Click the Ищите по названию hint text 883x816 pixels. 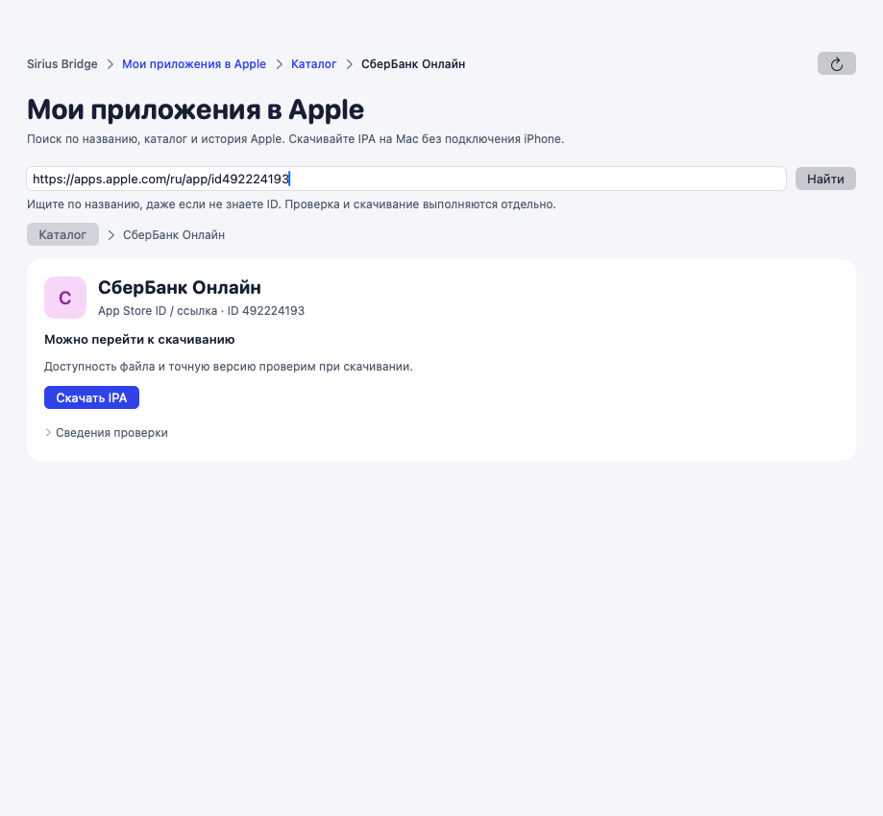coord(291,204)
